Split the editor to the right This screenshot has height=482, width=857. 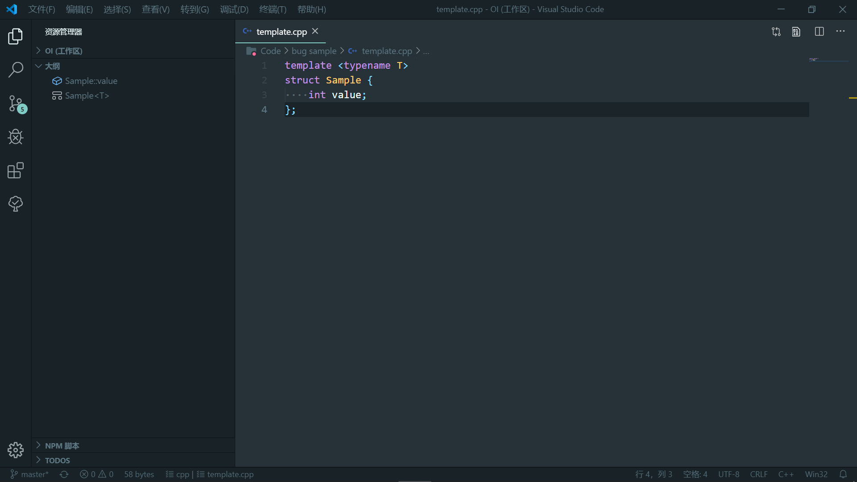click(x=820, y=32)
